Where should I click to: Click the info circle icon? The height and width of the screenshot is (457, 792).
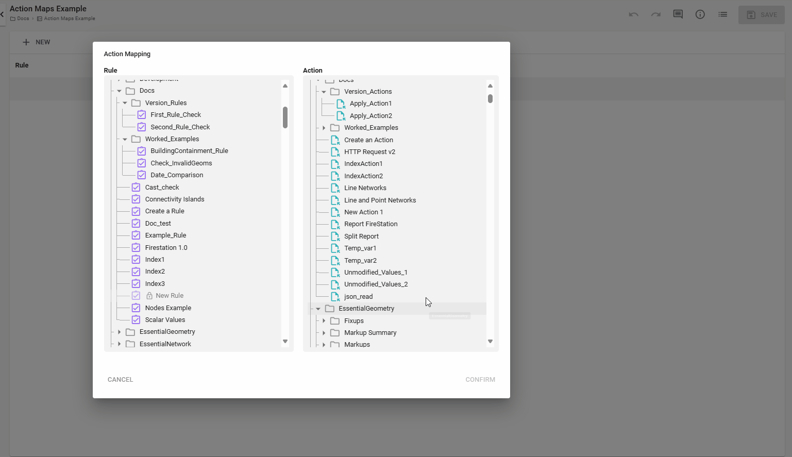pyautogui.click(x=700, y=14)
